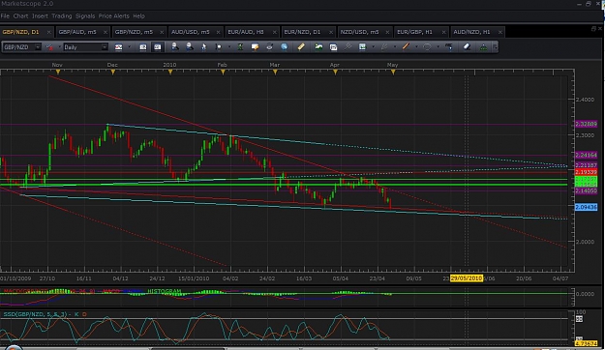Expand the ellipse shape dropdown arrow

click(438, 47)
